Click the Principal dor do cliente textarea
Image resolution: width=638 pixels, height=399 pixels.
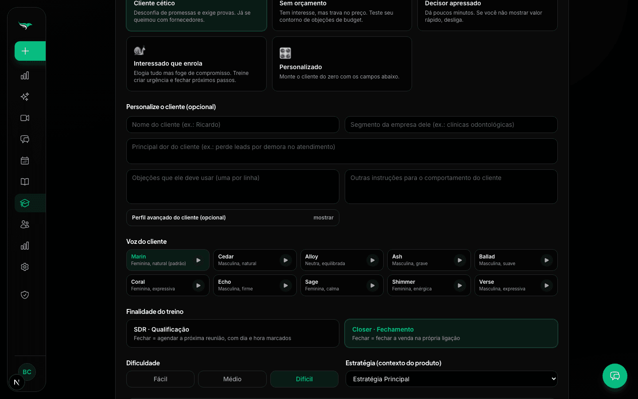tap(342, 151)
